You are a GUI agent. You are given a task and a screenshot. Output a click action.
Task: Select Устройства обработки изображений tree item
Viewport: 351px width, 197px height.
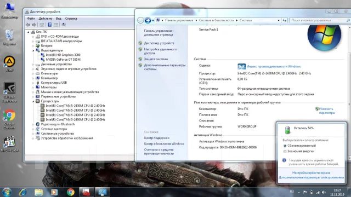pyautogui.click(x=67, y=138)
